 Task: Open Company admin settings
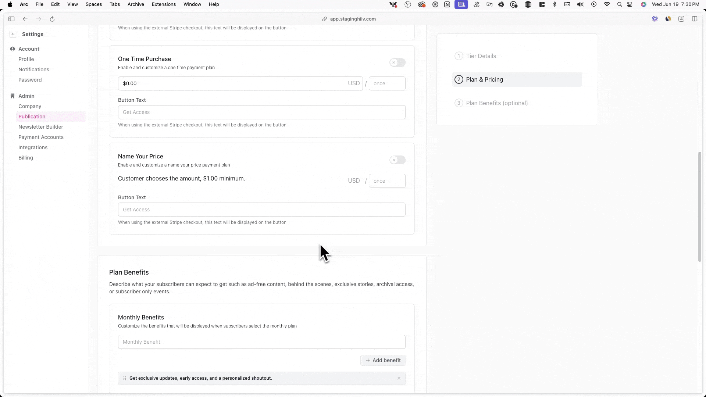(x=30, y=106)
